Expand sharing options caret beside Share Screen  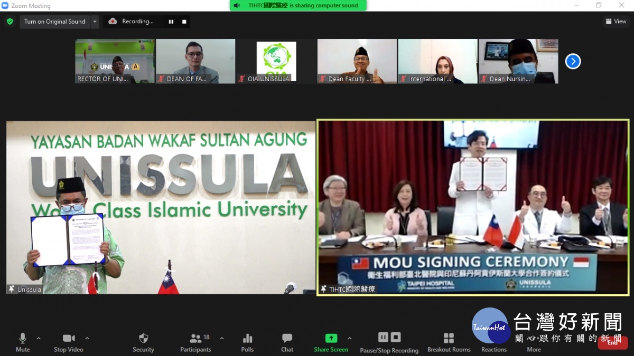pyautogui.click(x=349, y=338)
